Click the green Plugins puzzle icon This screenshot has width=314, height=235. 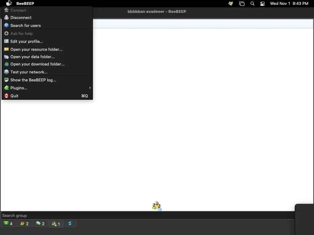[6, 88]
